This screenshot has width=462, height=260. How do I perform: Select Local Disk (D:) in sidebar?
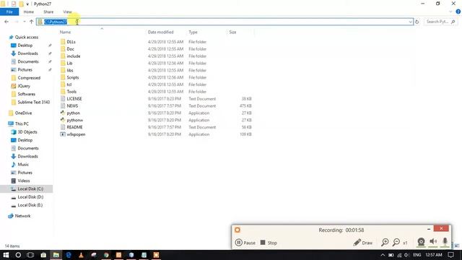30,197
